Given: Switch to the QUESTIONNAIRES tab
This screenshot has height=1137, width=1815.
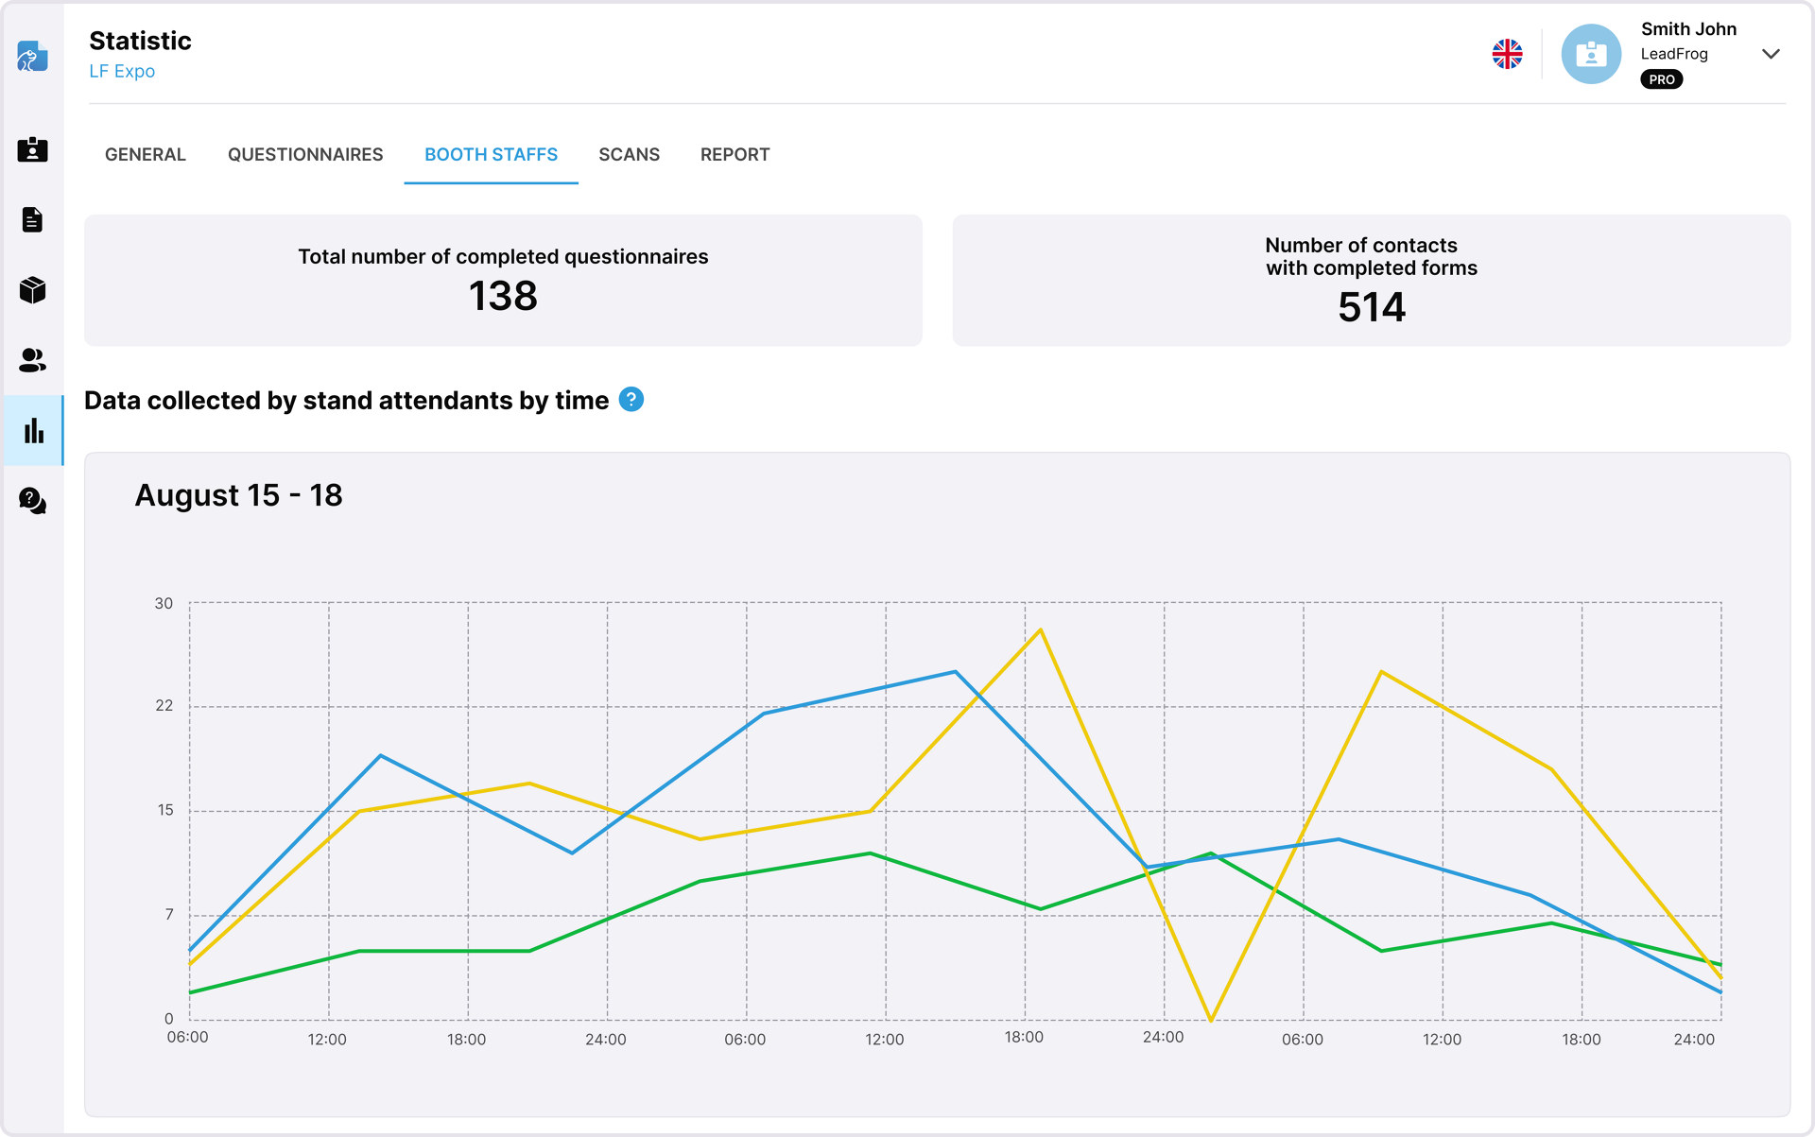Looking at the screenshot, I should 305,154.
